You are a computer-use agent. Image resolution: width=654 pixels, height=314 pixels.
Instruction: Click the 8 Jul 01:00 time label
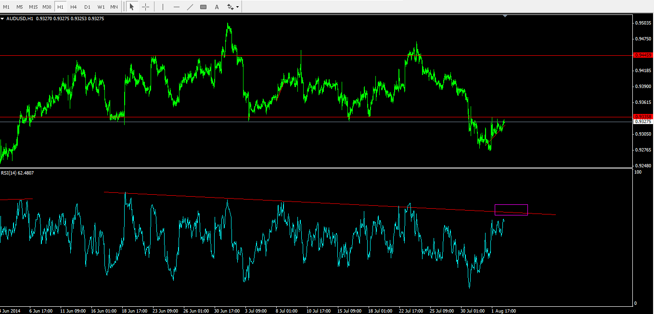pyautogui.click(x=287, y=311)
